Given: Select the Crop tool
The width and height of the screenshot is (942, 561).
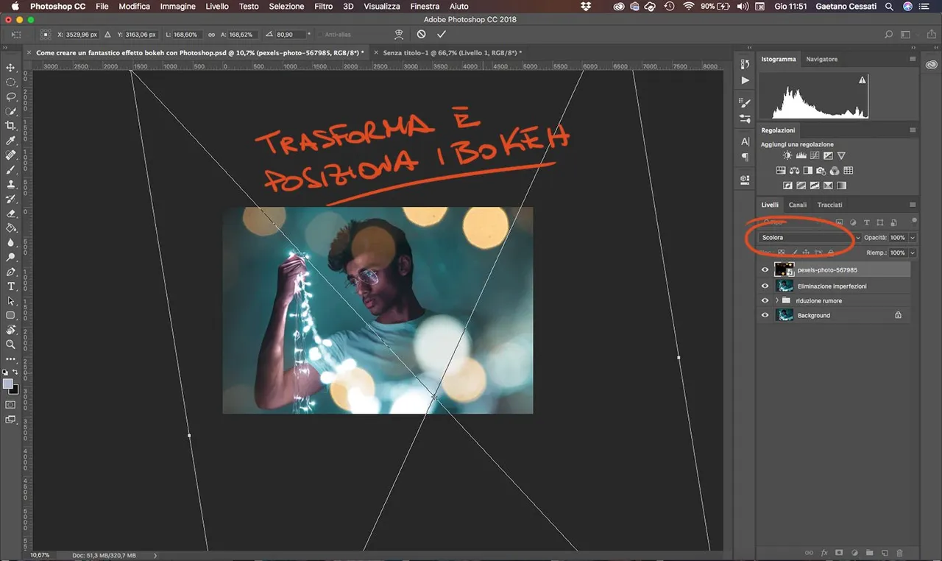Looking at the screenshot, I should pyautogui.click(x=11, y=126).
